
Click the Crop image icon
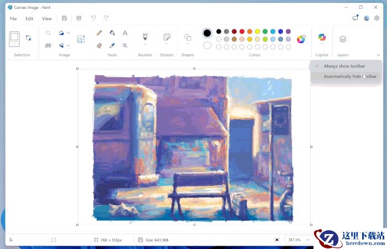[48, 33]
